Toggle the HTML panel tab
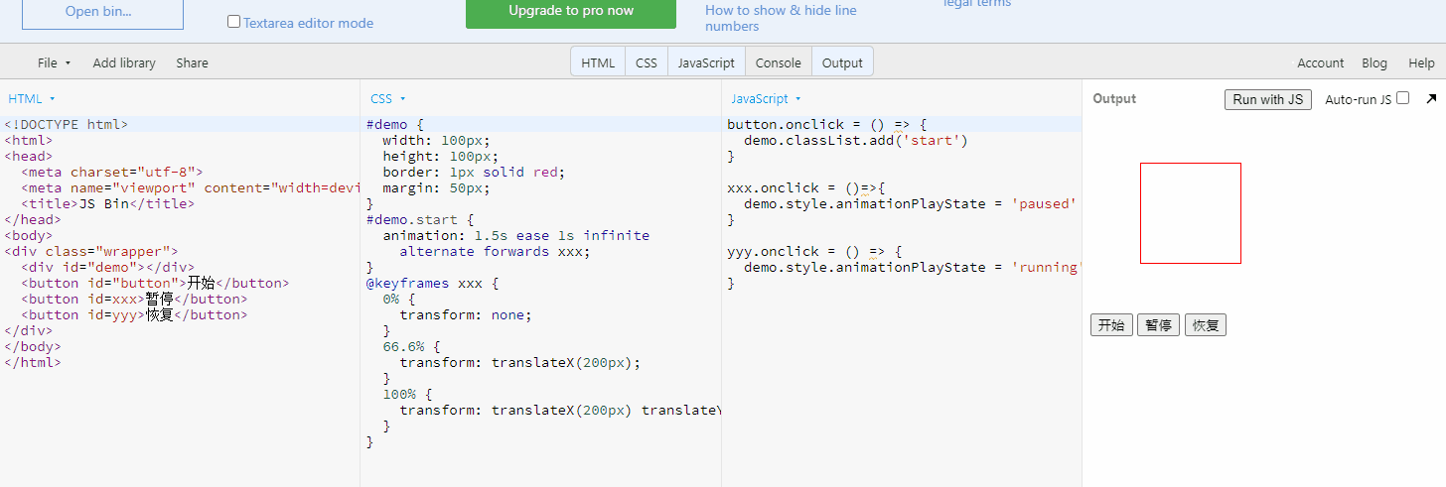Image resolution: width=1446 pixels, height=487 pixels. 598,61
